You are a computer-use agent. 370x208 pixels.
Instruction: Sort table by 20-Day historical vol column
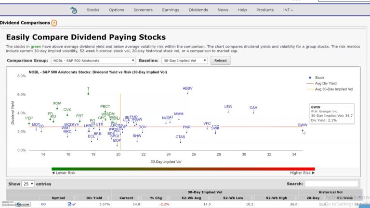coord(313,198)
